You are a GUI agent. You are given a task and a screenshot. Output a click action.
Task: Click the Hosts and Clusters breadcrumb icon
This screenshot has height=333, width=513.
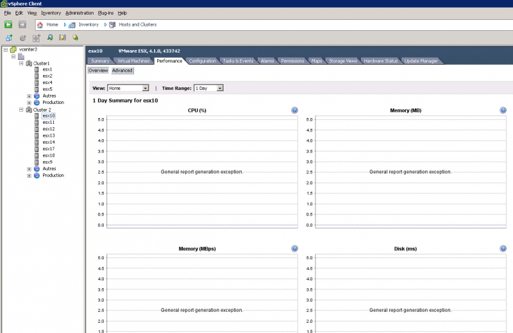click(112, 25)
